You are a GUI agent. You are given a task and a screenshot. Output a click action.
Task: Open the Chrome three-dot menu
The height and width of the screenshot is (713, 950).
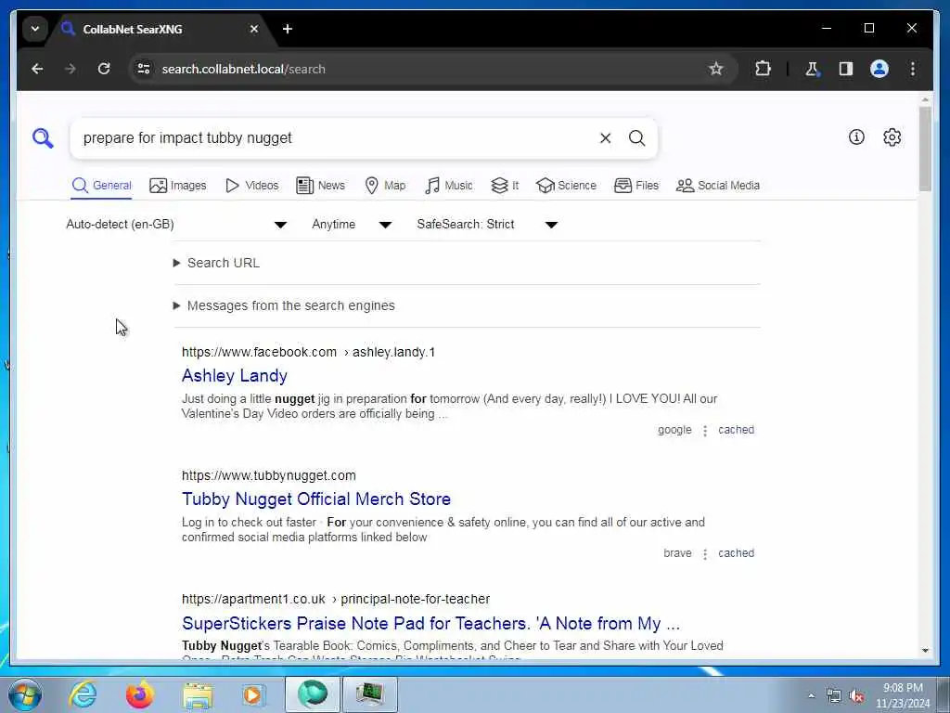click(913, 69)
